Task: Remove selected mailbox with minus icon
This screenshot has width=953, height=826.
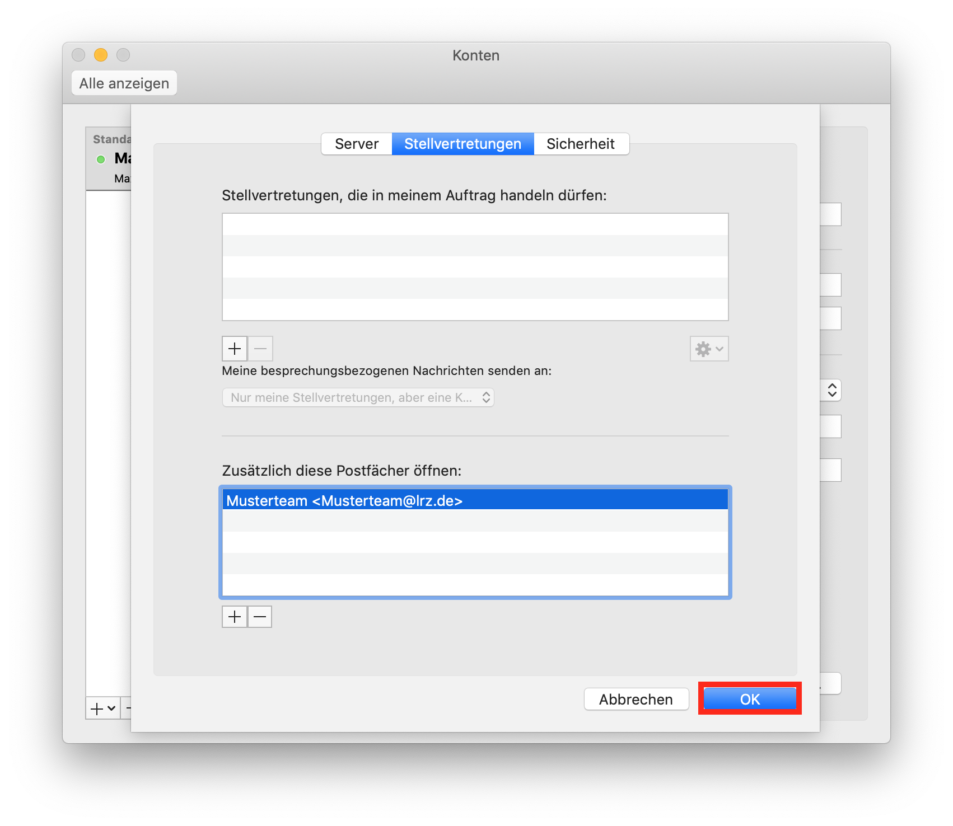Action: click(x=260, y=617)
